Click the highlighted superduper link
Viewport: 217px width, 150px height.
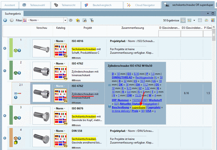[139, 107]
